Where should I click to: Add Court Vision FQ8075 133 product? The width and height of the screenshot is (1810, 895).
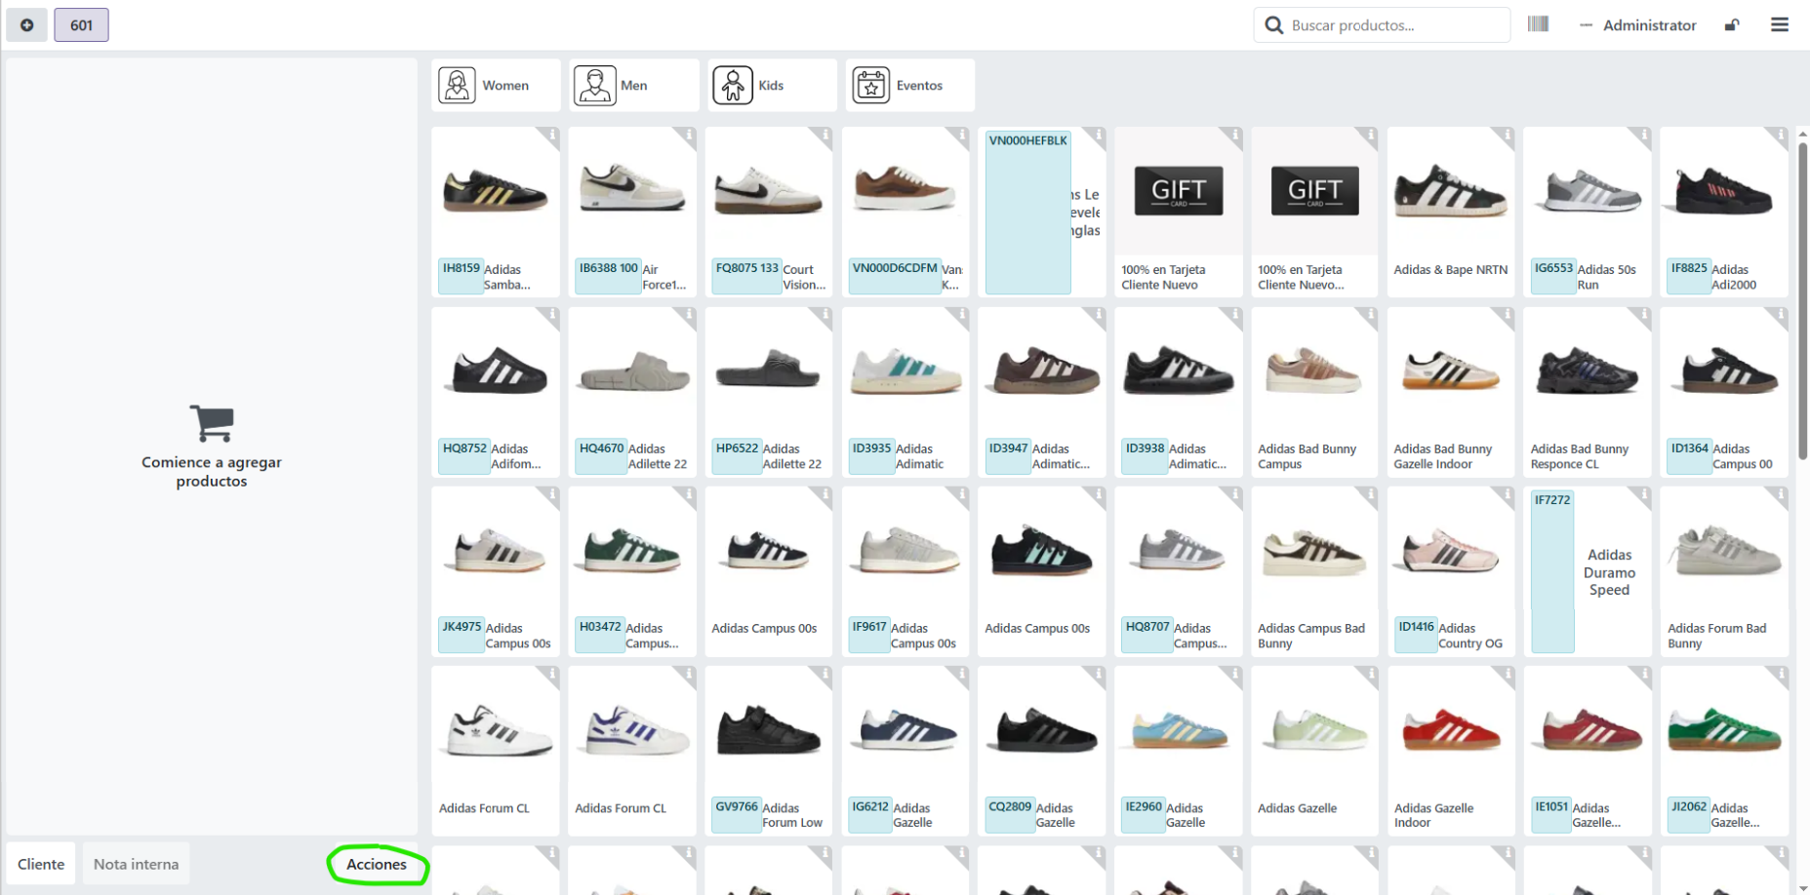click(769, 212)
